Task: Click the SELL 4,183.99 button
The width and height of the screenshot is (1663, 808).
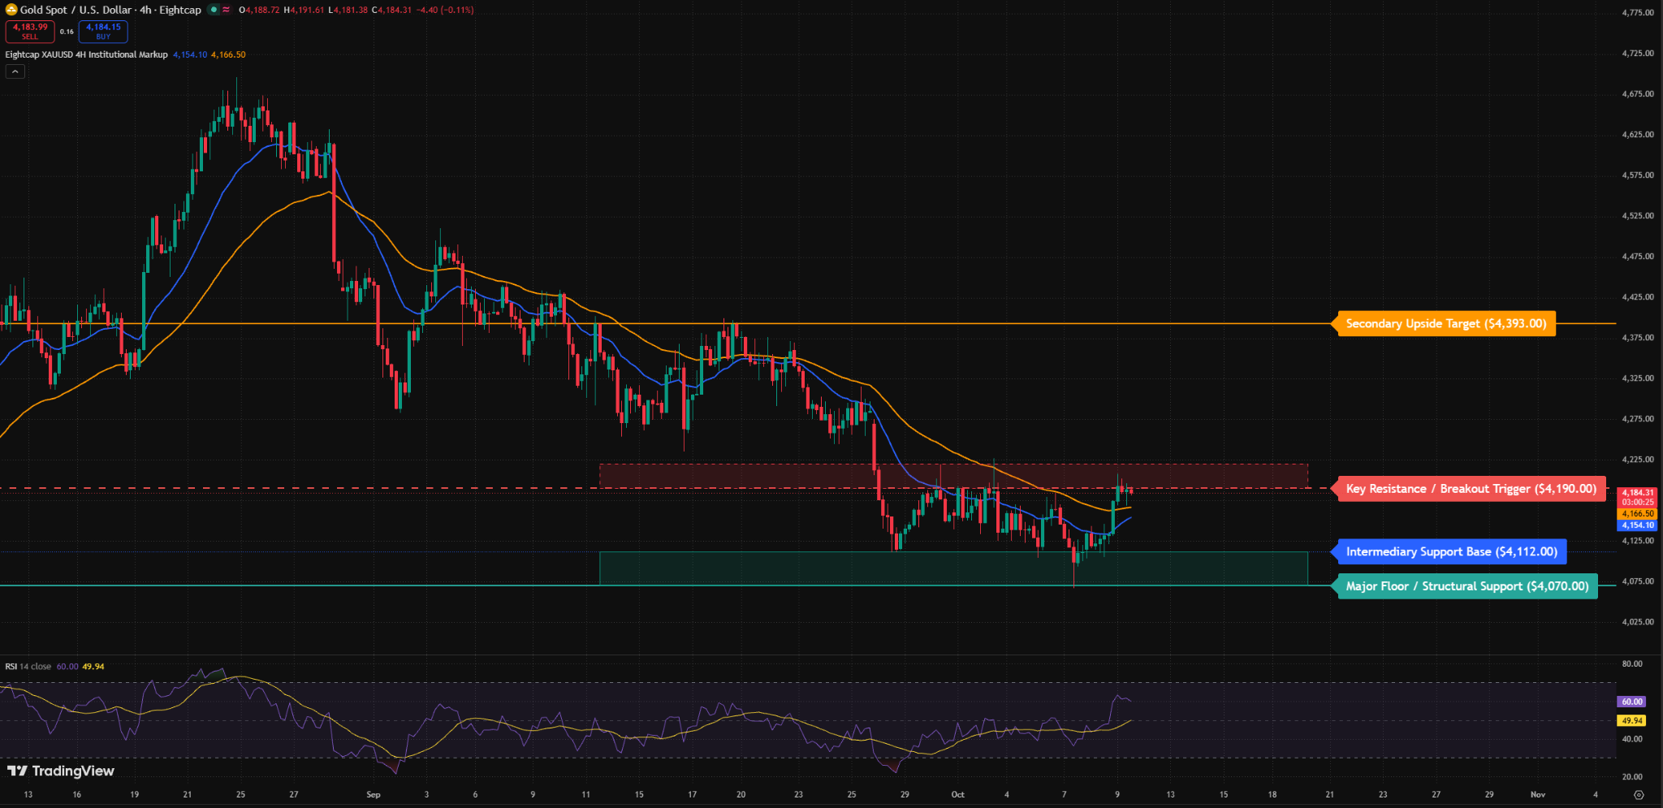Action: coord(30,31)
